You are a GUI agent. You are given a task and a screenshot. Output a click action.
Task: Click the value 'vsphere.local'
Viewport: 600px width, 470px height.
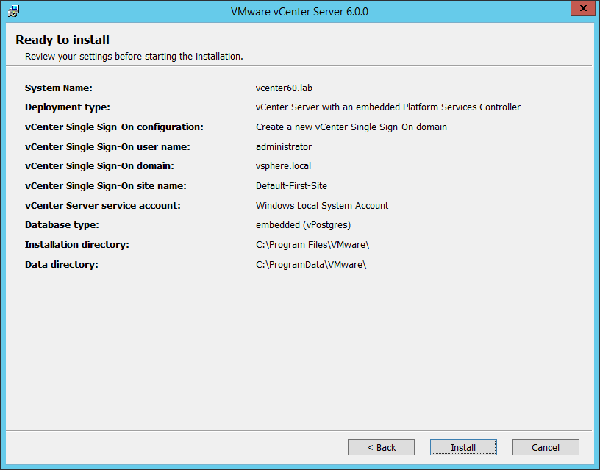(283, 166)
